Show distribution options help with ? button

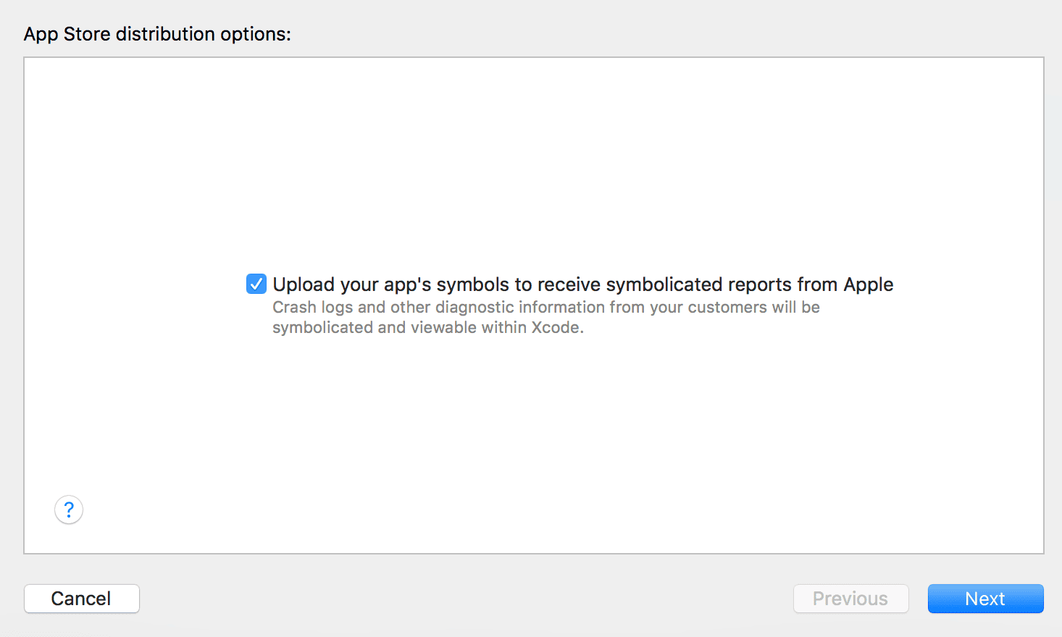[x=69, y=510]
